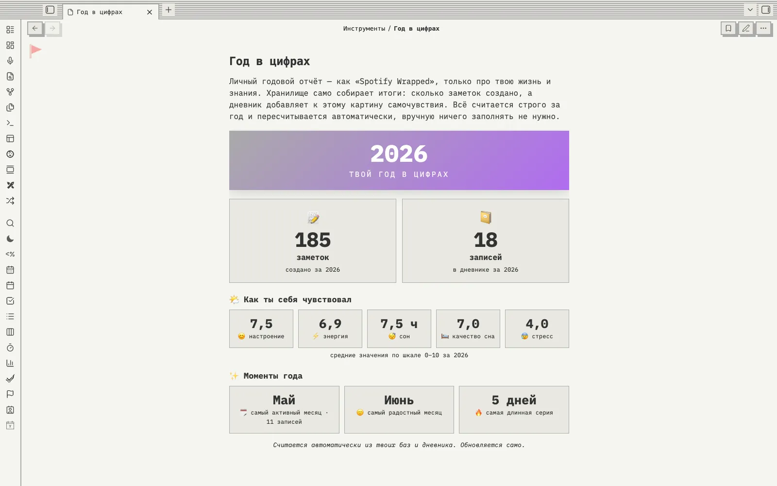This screenshot has width=777, height=486.
Task: Click the 'Май' most active month card
Action: [x=284, y=410]
